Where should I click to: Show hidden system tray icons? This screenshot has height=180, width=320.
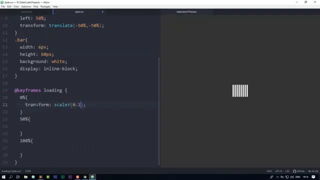(277, 177)
